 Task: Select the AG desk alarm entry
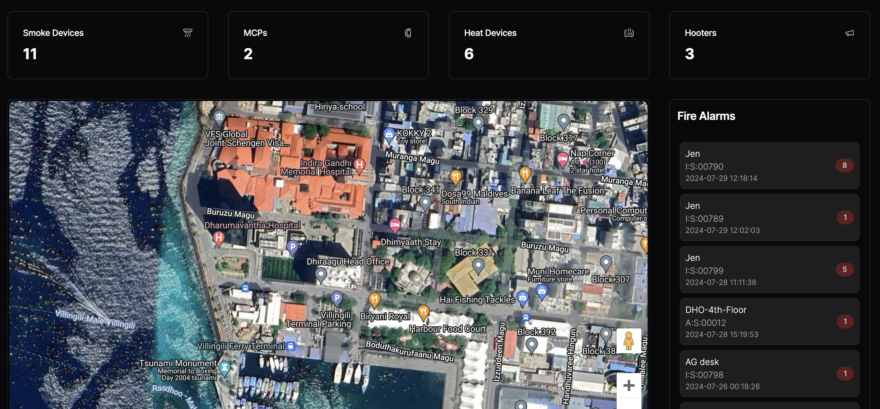769,373
